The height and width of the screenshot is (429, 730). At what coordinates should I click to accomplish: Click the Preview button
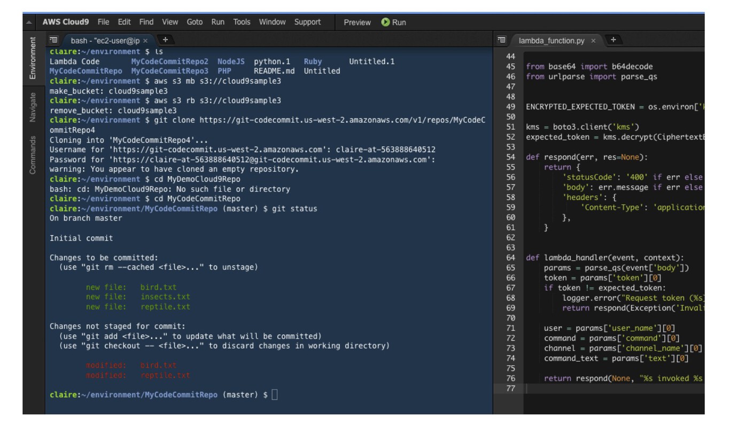coord(357,22)
